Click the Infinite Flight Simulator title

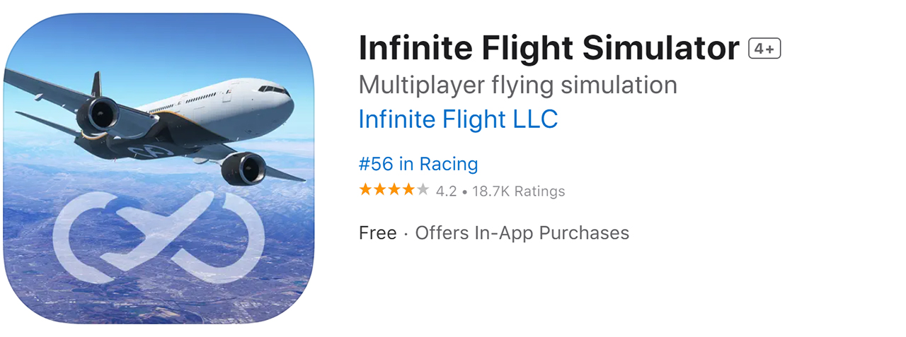click(x=549, y=49)
